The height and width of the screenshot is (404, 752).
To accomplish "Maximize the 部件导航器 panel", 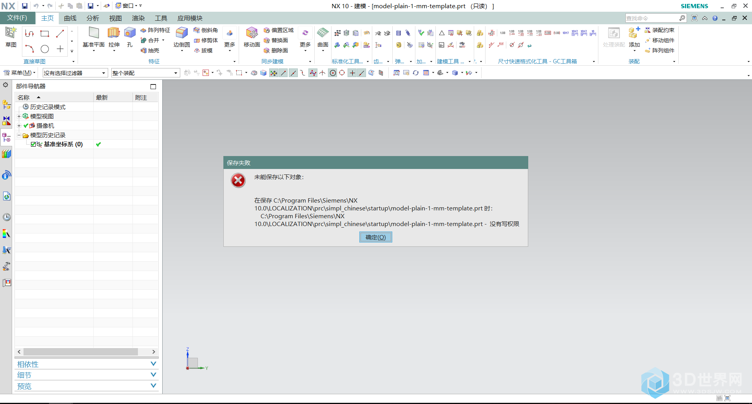I will [153, 86].
